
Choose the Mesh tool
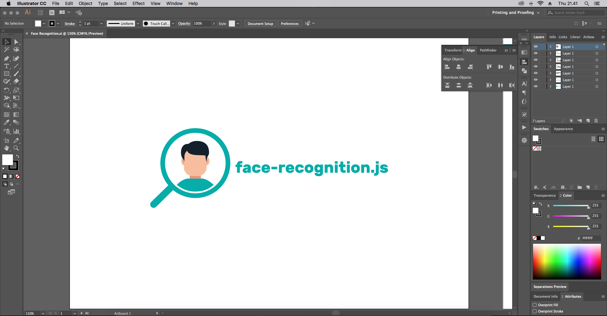6,115
